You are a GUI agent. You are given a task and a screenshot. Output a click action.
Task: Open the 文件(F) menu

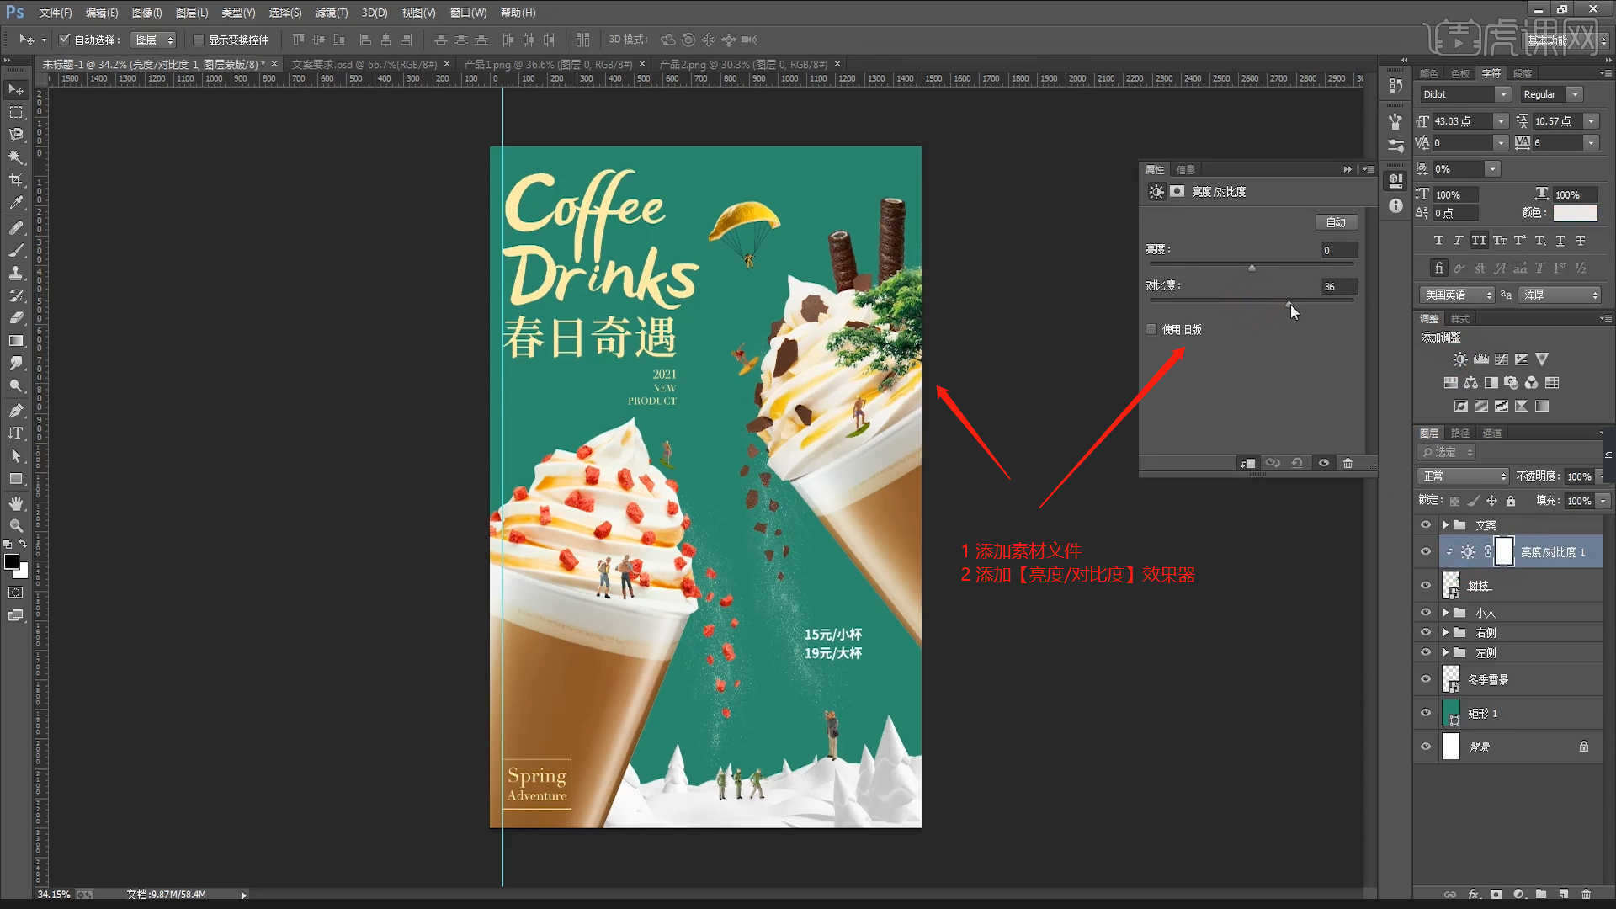click(x=56, y=13)
